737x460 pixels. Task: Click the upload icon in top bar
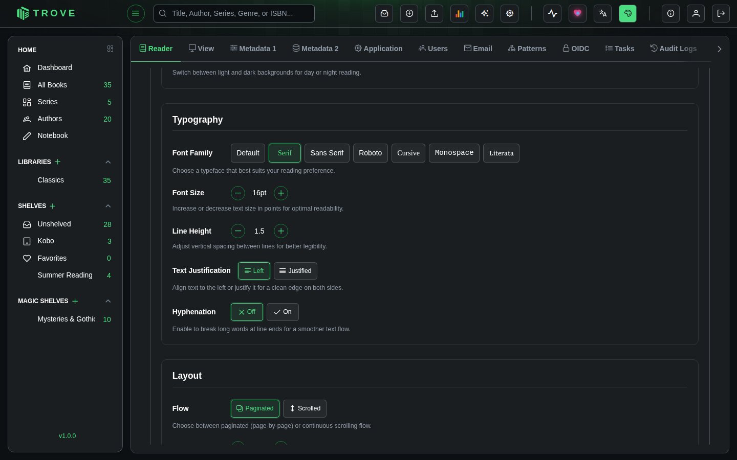(x=435, y=13)
